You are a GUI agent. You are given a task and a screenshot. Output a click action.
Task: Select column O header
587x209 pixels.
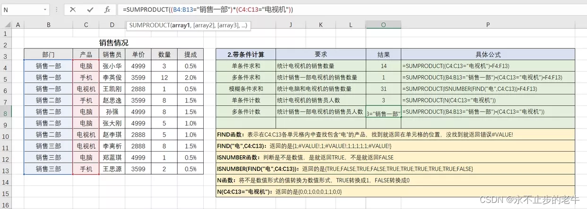pos(383,25)
